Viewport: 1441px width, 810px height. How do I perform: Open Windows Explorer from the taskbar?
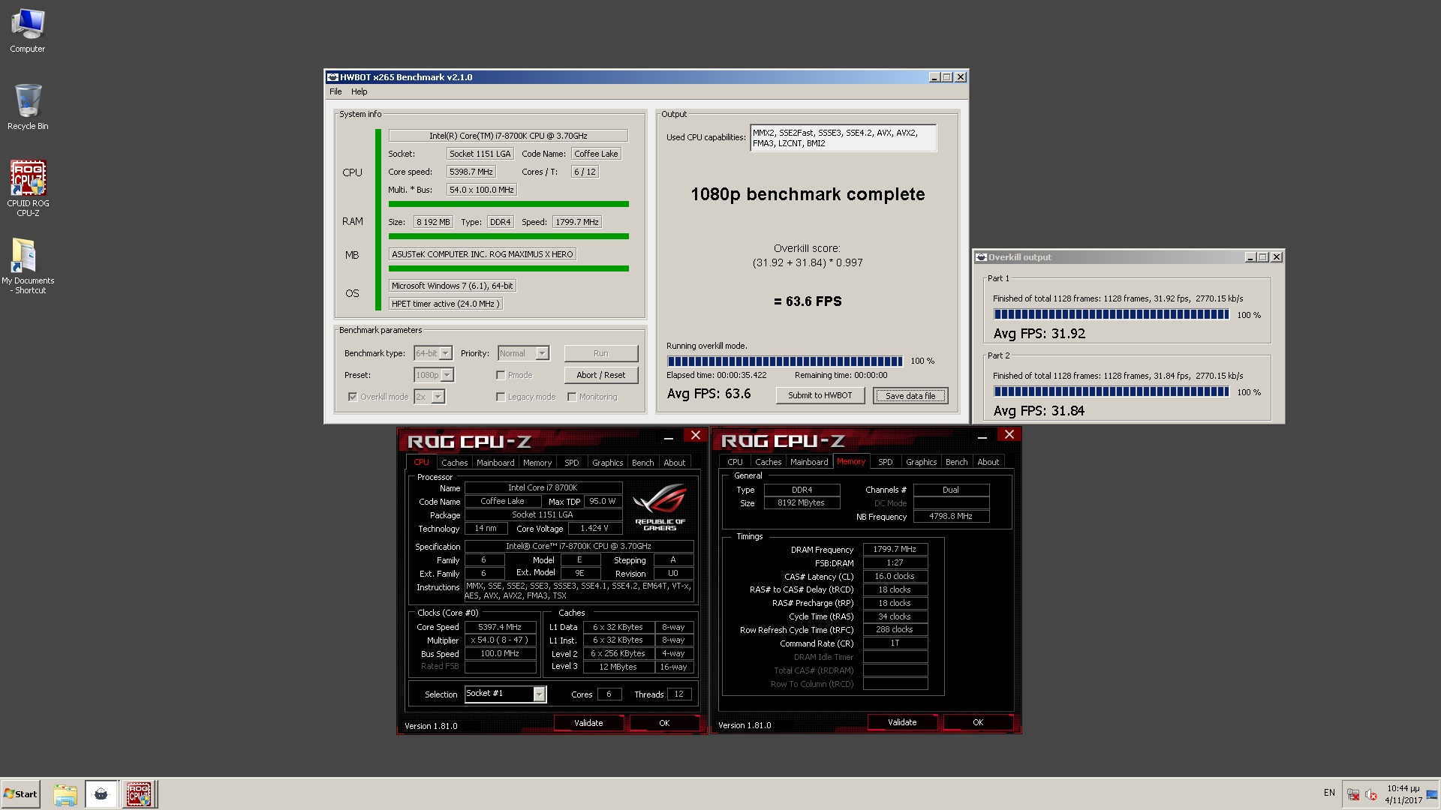click(x=65, y=794)
